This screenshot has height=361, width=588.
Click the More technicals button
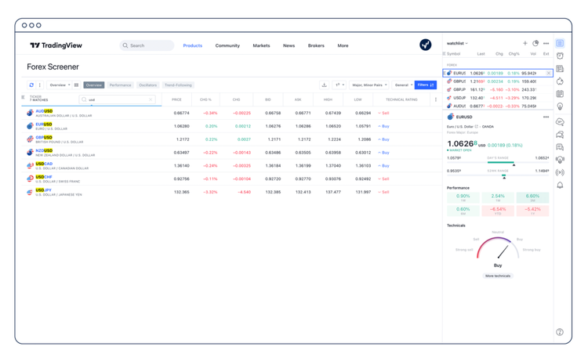(498, 276)
